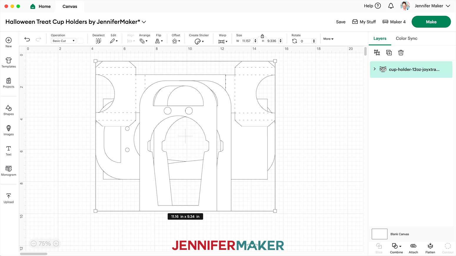Screen dimensions: 456x256
Task: Switch to the Home tab
Action: [x=41, y=6]
